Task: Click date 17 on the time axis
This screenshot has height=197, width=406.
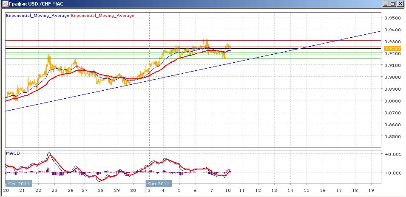Action: 339,191
